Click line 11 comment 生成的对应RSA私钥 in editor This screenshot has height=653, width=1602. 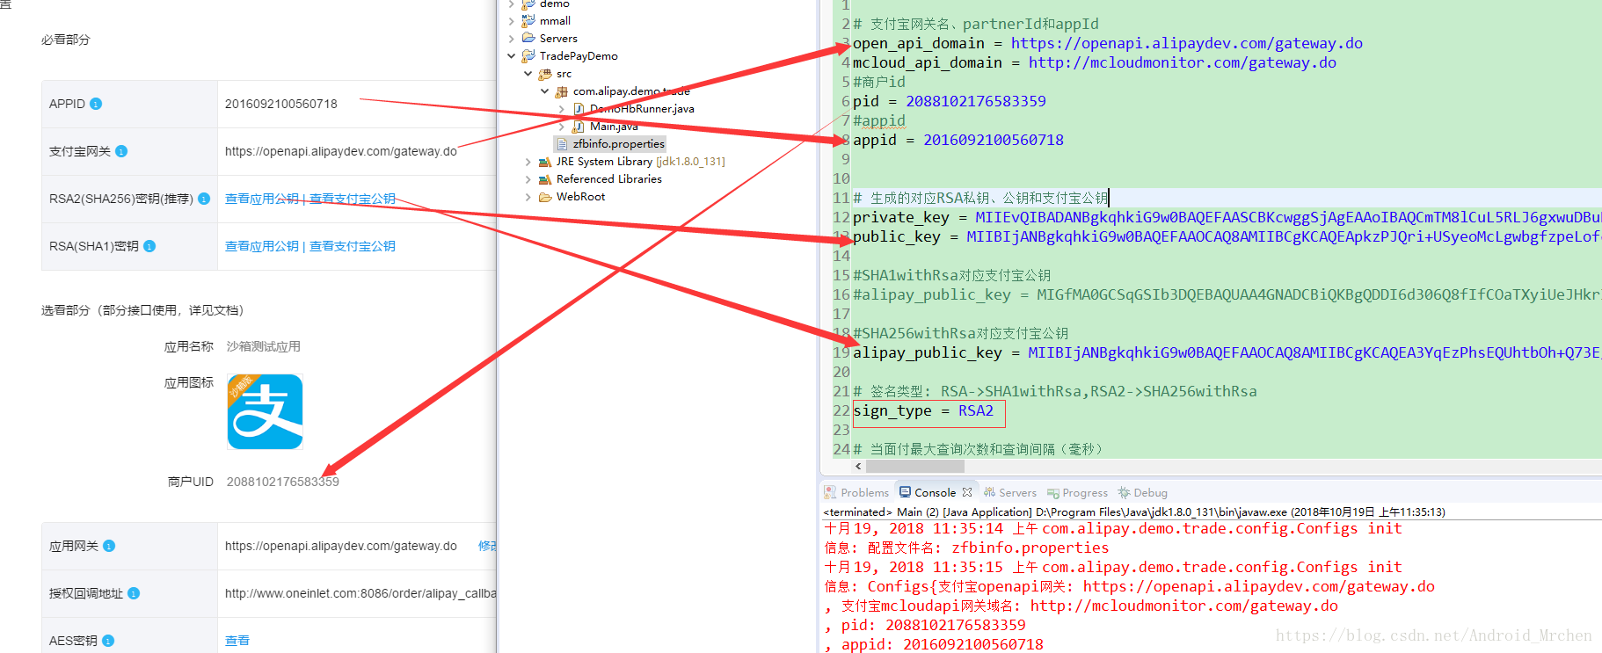coord(980,198)
